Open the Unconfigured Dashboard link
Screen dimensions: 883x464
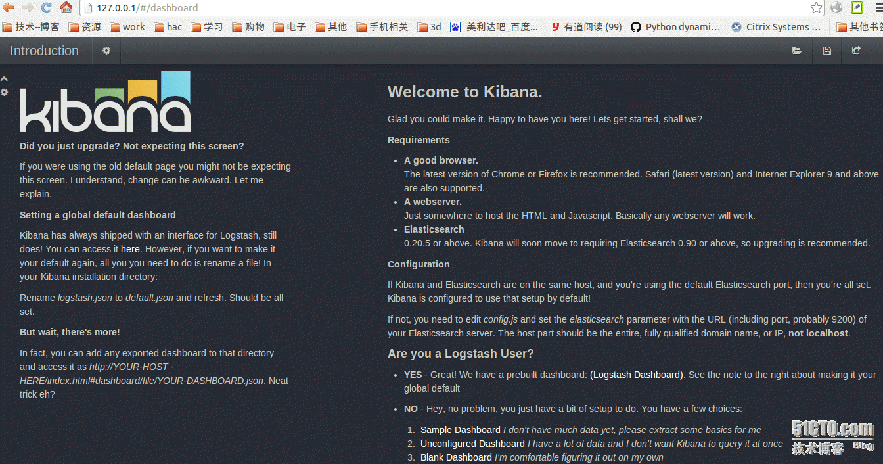pos(472,444)
